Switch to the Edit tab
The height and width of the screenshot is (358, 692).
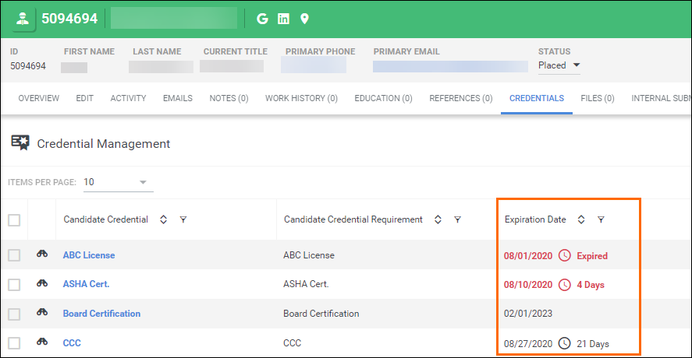point(84,98)
